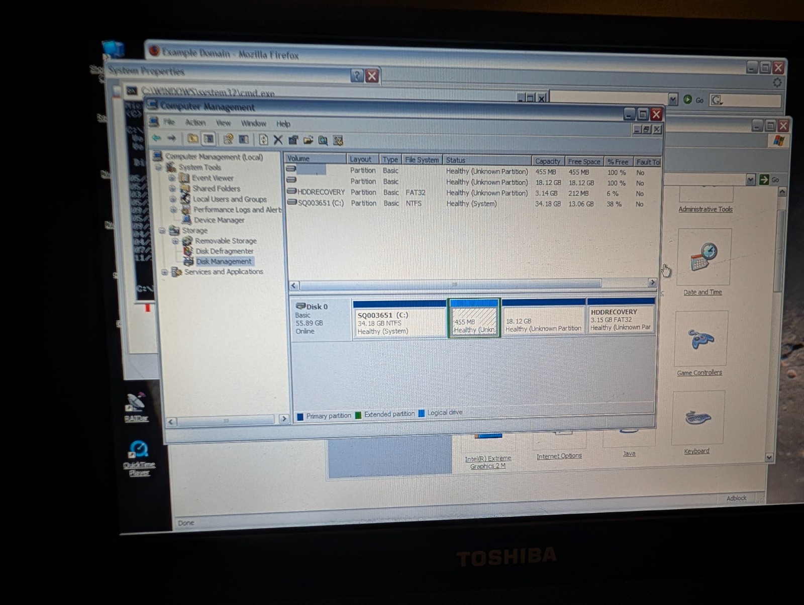Screen dimensions: 804x605
Task: Select the HDDRECOVERY row in volume list
Action: point(472,193)
